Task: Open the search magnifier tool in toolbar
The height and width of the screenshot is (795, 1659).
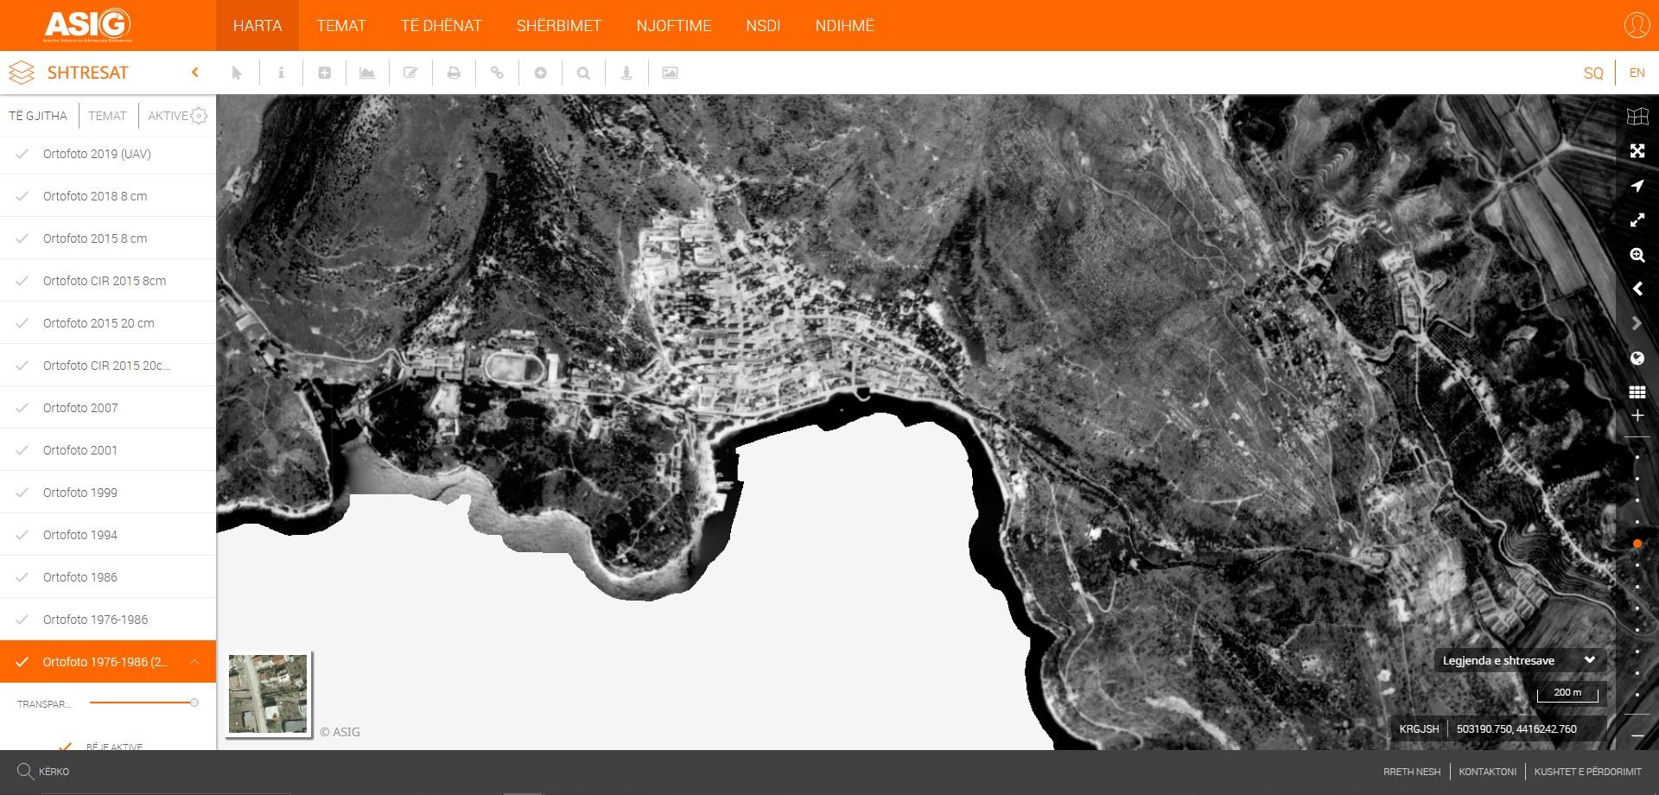Action: tap(583, 73)
